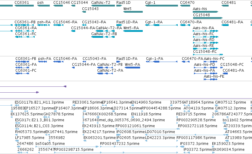Click EST CK00268.5prime

pos(112,114)
